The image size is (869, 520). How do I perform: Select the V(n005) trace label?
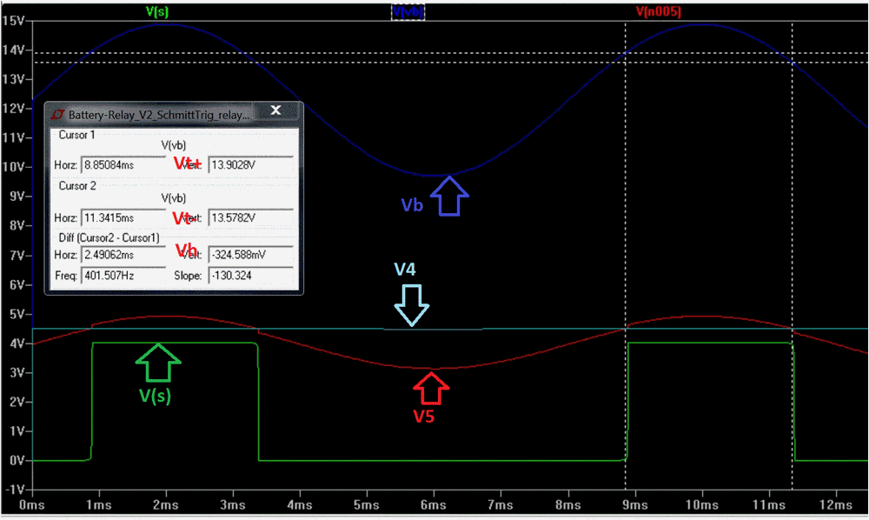click(x=659, y=12)
